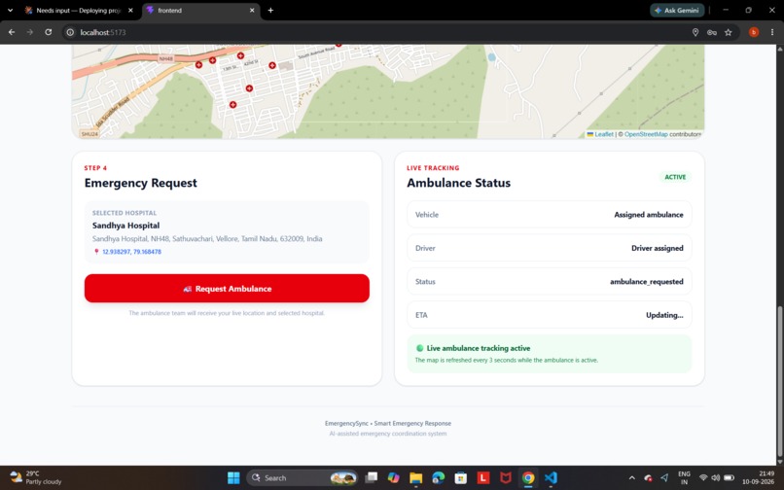Viewport: 784px width, 490px height.
Task: Open McAfee from the taskbar
Action: pyautogui.click(x=506, y=477)
